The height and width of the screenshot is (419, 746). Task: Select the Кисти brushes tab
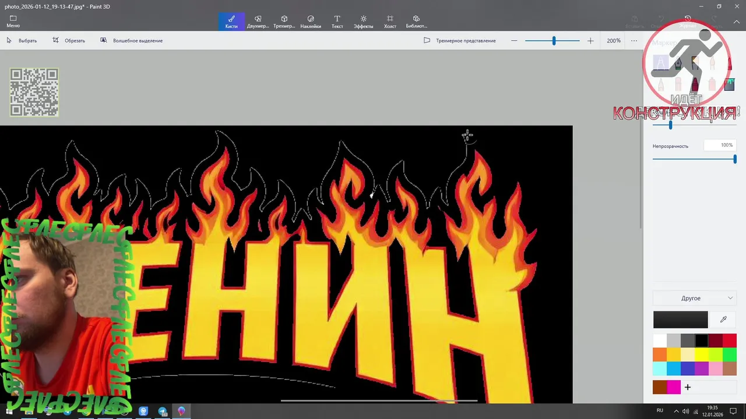pos(231,22)
